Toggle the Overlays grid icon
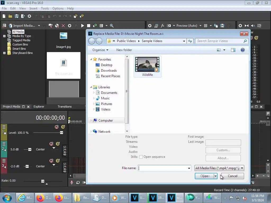 click(x=205, y=26)
